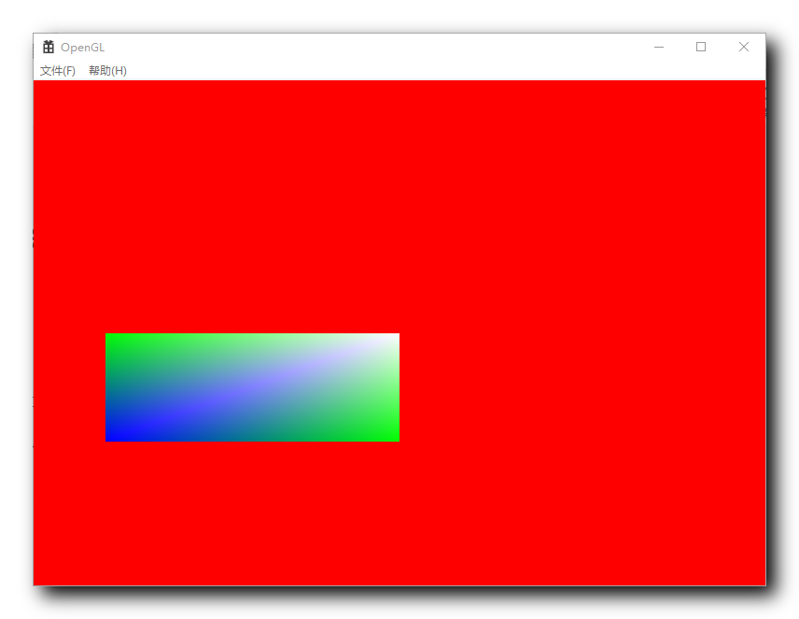Select the green bottom-right corner of the gradient
The height and width of the screenshot is (619, 799).
click(x=394, y=435)
